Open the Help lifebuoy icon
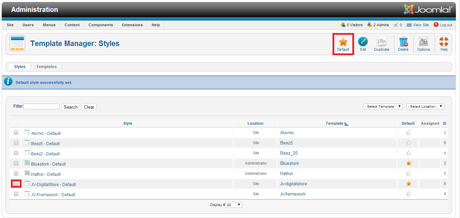The width and height of the screenshot is (460, 218). (444, 43)
